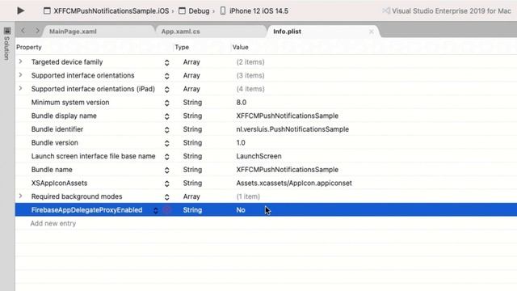Select the Minimum system version property name

(x=70, y=103)
